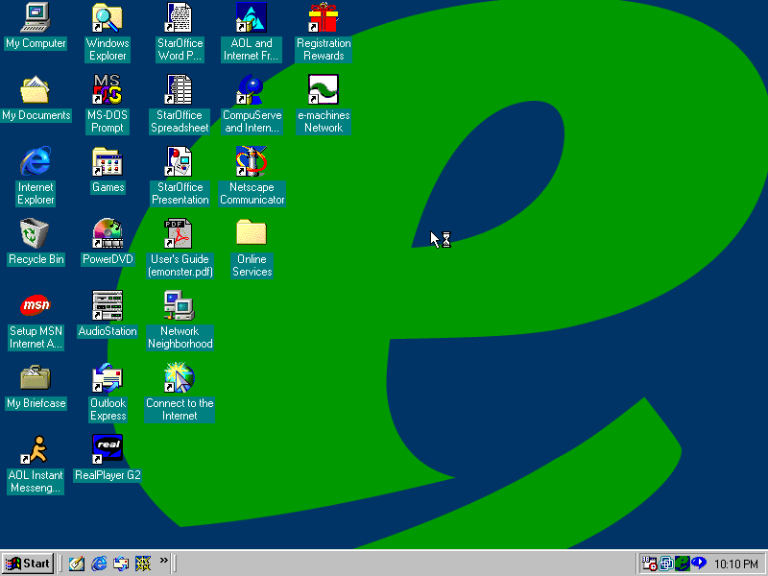Select the User's Guide PDF icon

click(x=180, y=233)
